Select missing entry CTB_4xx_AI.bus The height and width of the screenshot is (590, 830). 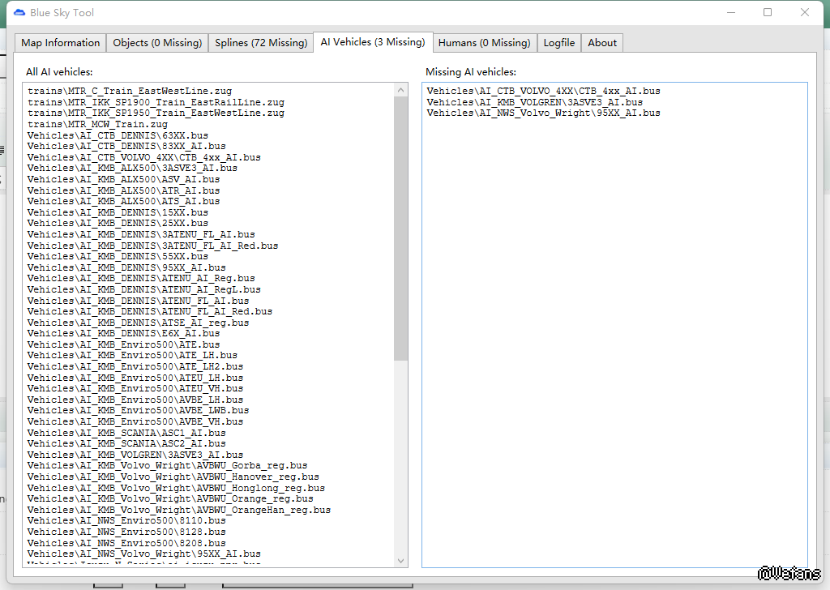tap(543, 92)
